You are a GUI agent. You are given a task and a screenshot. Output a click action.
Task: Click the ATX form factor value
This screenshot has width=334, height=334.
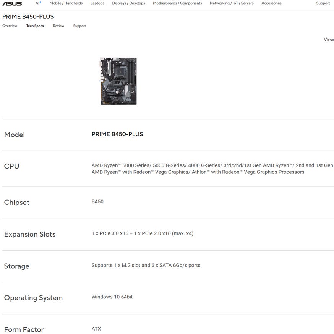[96, 329]
